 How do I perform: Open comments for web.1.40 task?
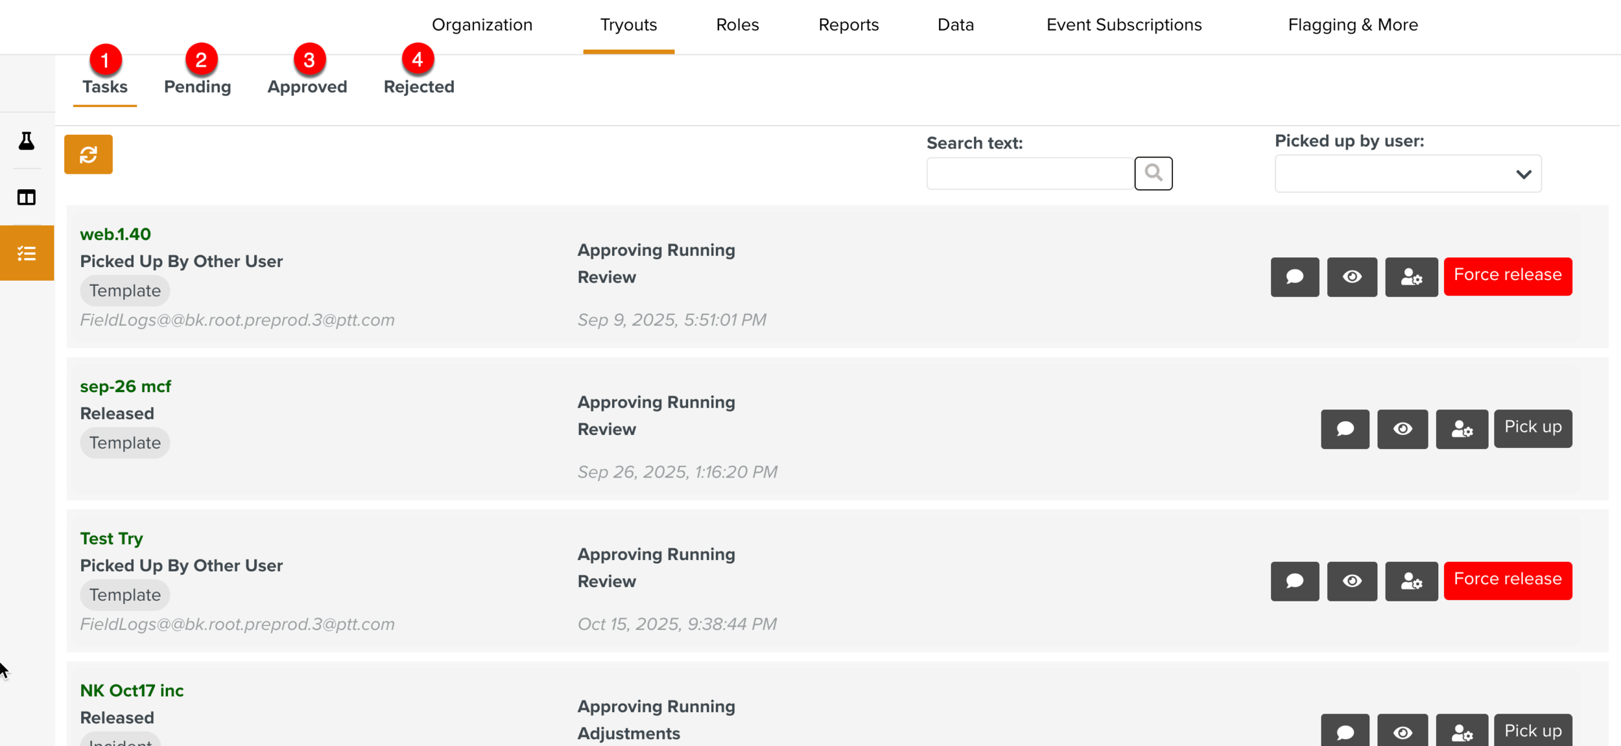pos(1294,277)
